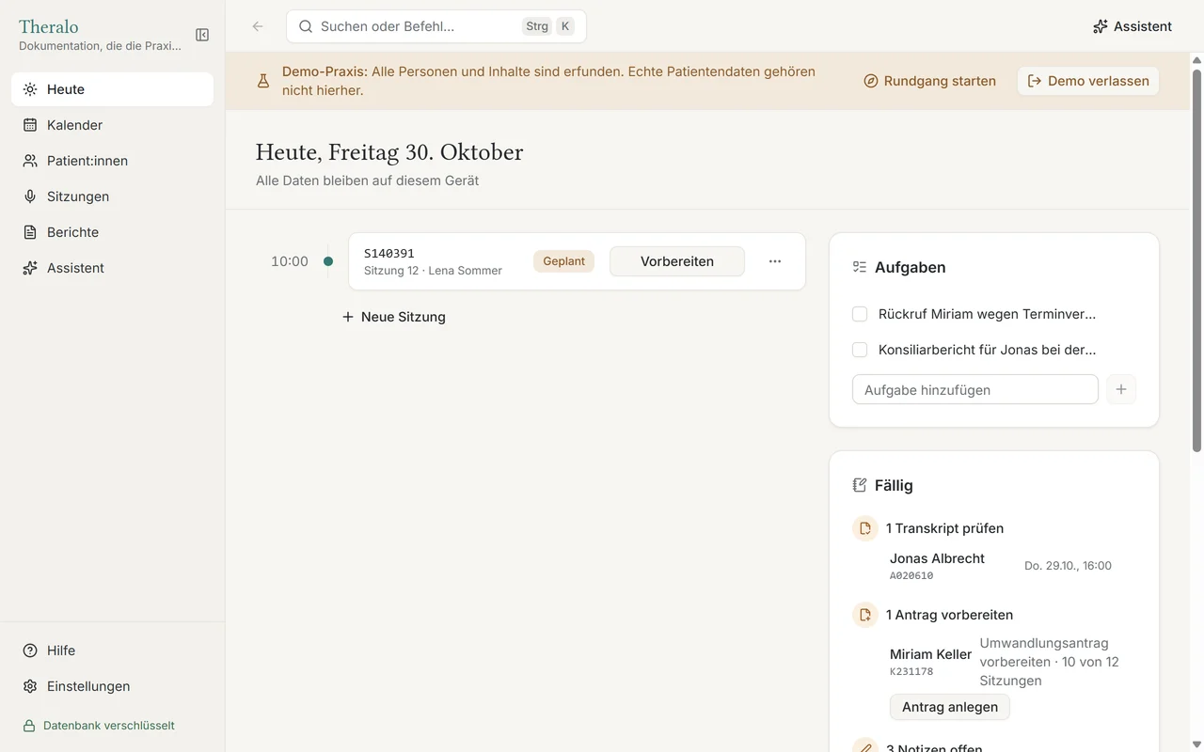The height and width of the screenshot is (752, 1204).
Task: Open Berichte in the sidebar
Action: (x=112, y=232)
